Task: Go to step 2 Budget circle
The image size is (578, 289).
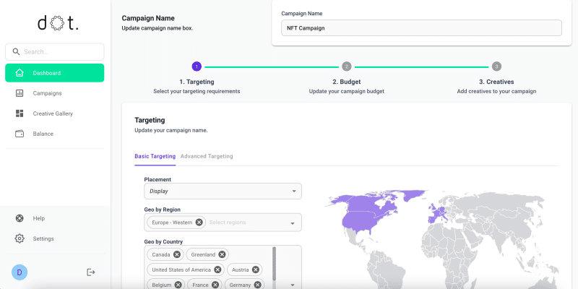Action: click(347, 66)
